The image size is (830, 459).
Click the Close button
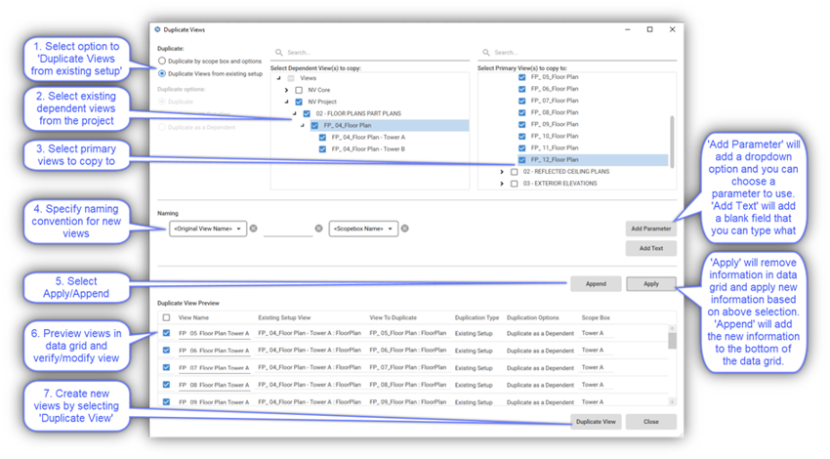point(651,422)
